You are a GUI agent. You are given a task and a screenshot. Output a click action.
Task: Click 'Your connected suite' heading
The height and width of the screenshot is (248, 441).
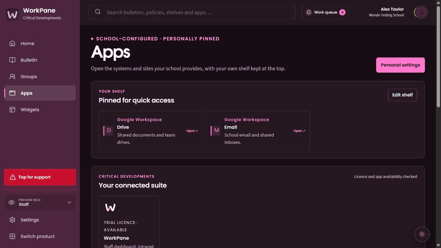pos(132,185)
